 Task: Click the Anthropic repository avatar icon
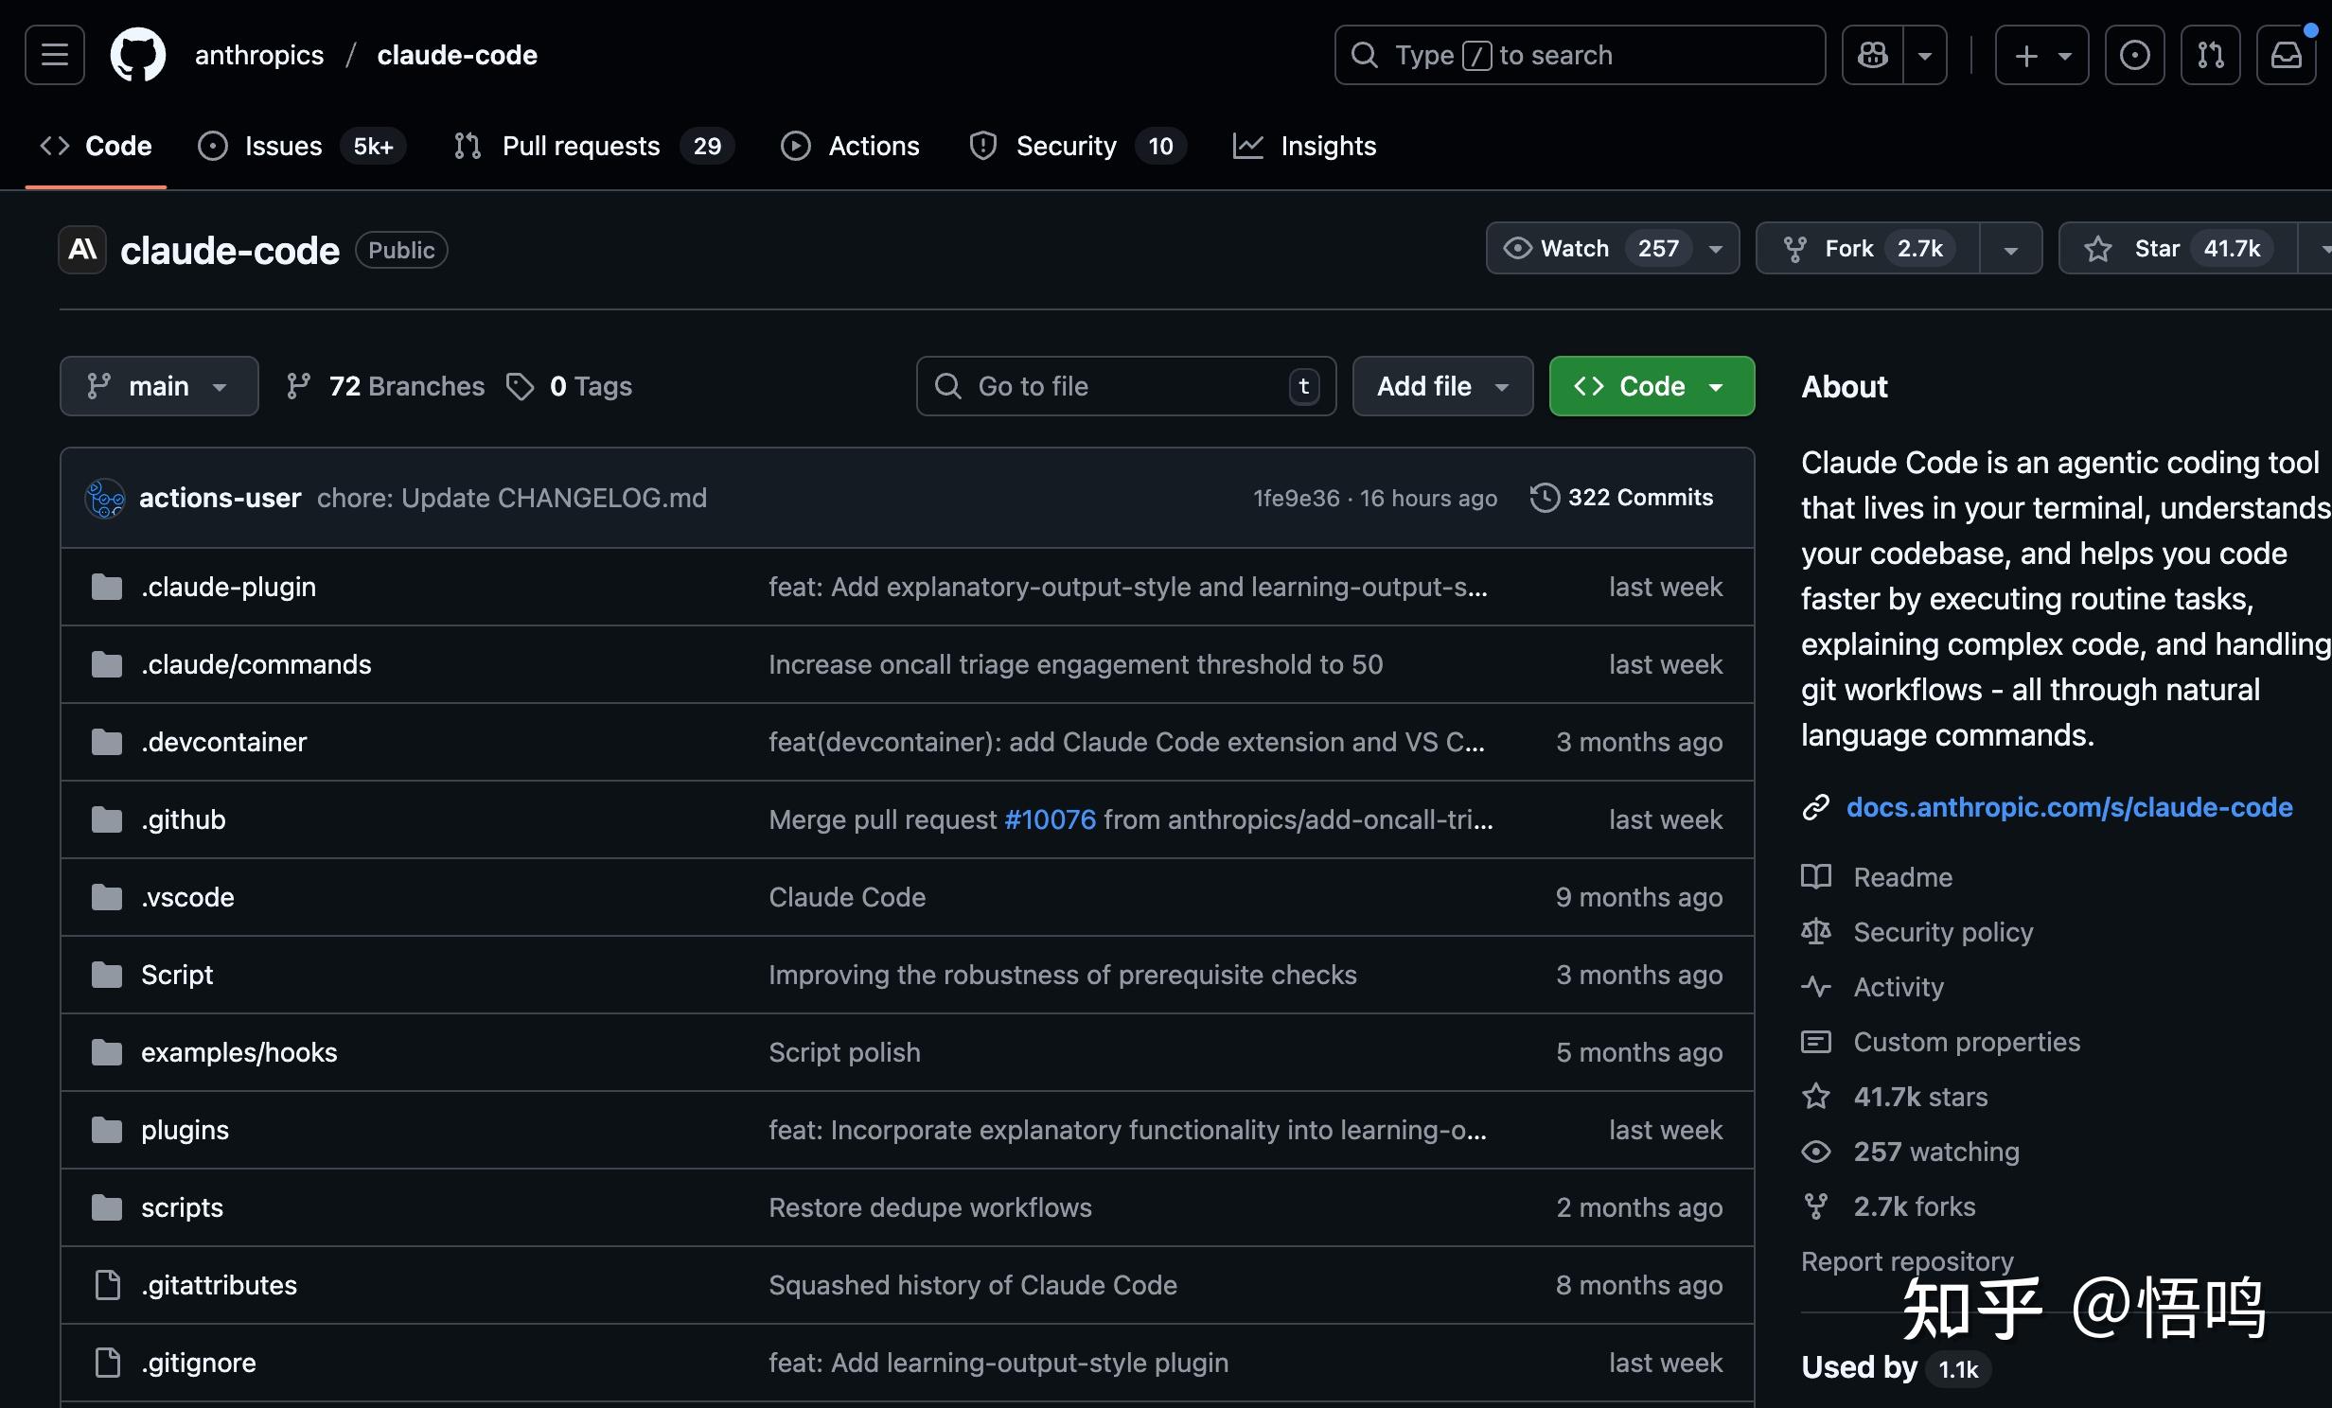83,250
